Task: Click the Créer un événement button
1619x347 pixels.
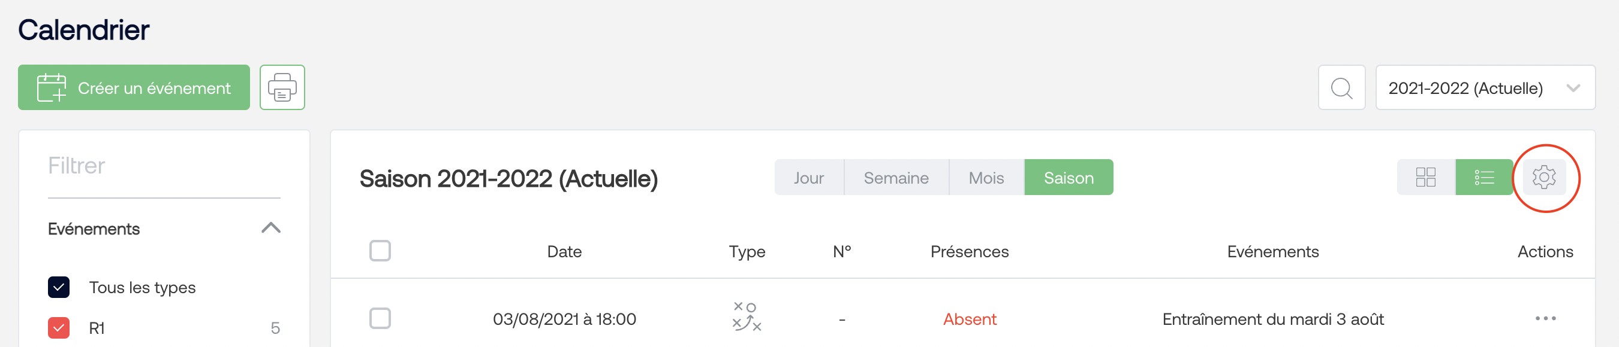Action: (x=134, y=87)
